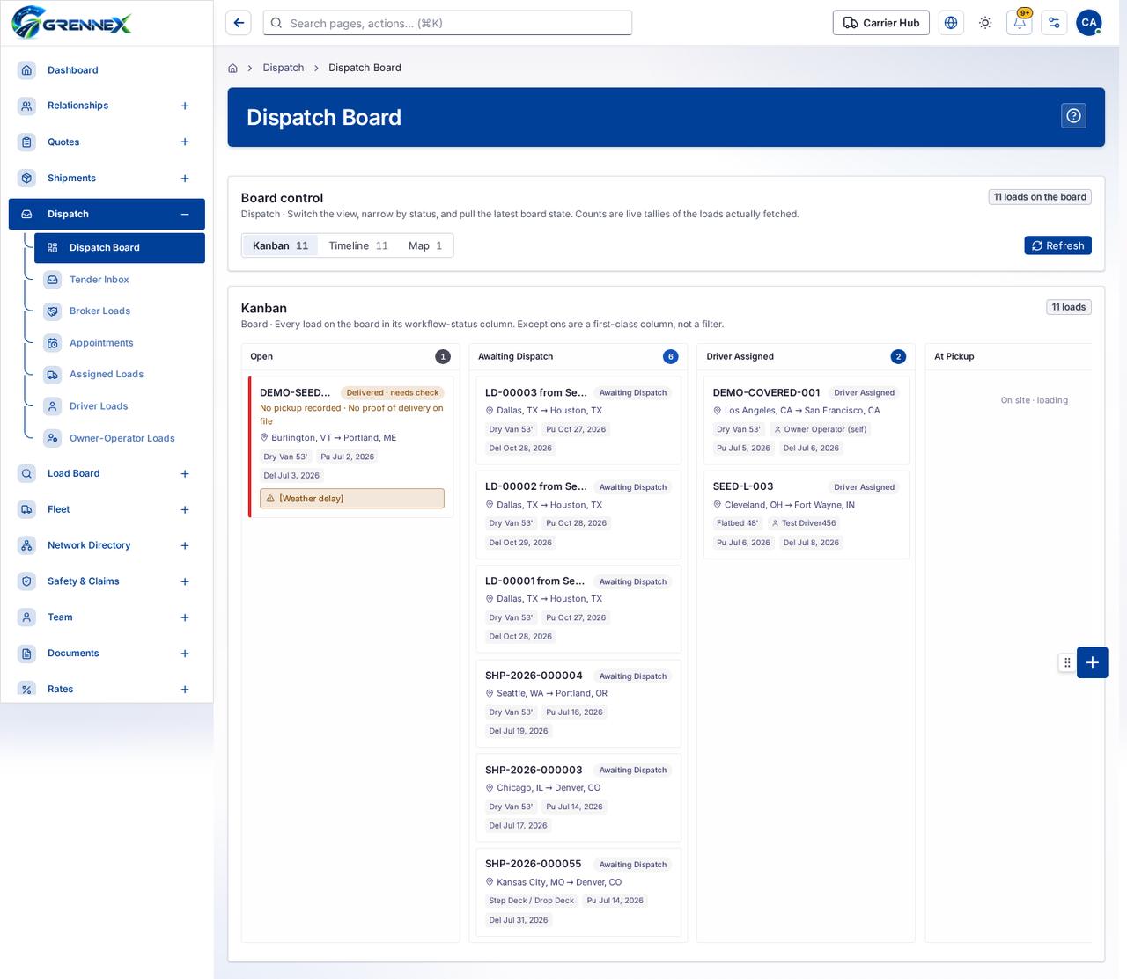Viewport: 1127px width, 979px height.
Task: Open the Team sidebar item
Action: click(107, 617)
